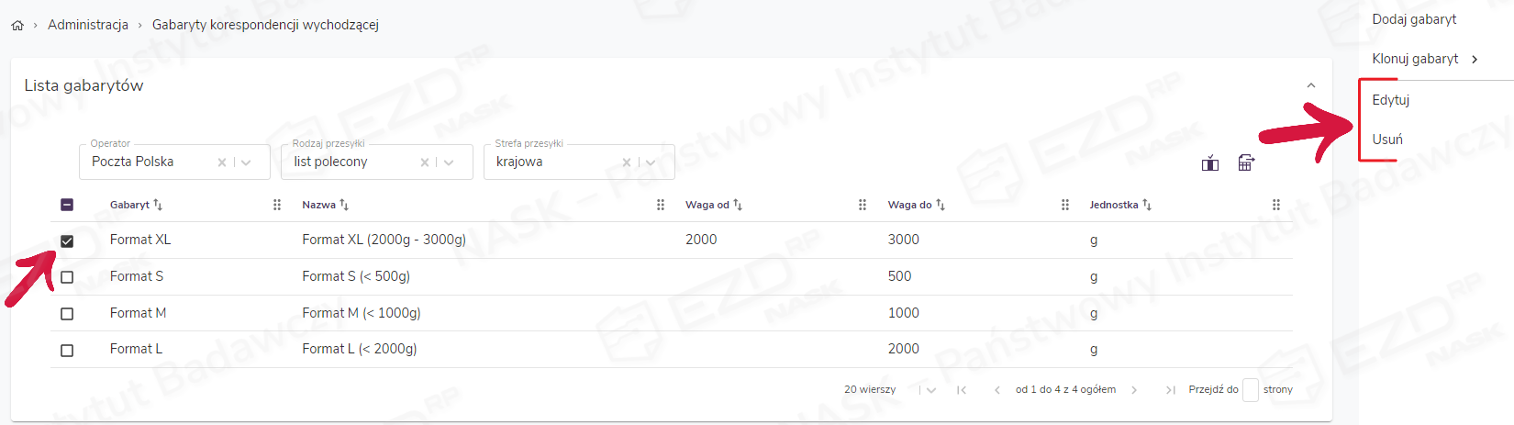Image resolution: width=1514 pixels, height=425 pixels.
Task: Go to the home breadcrumb icon
Action: coord(17,26)
